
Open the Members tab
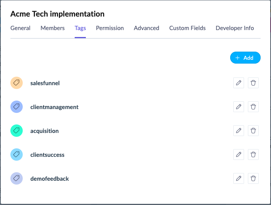tap(52, 28)
